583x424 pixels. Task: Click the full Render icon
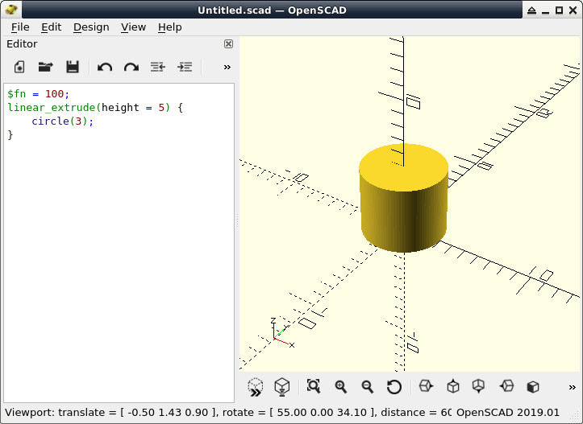pos(282,387)
